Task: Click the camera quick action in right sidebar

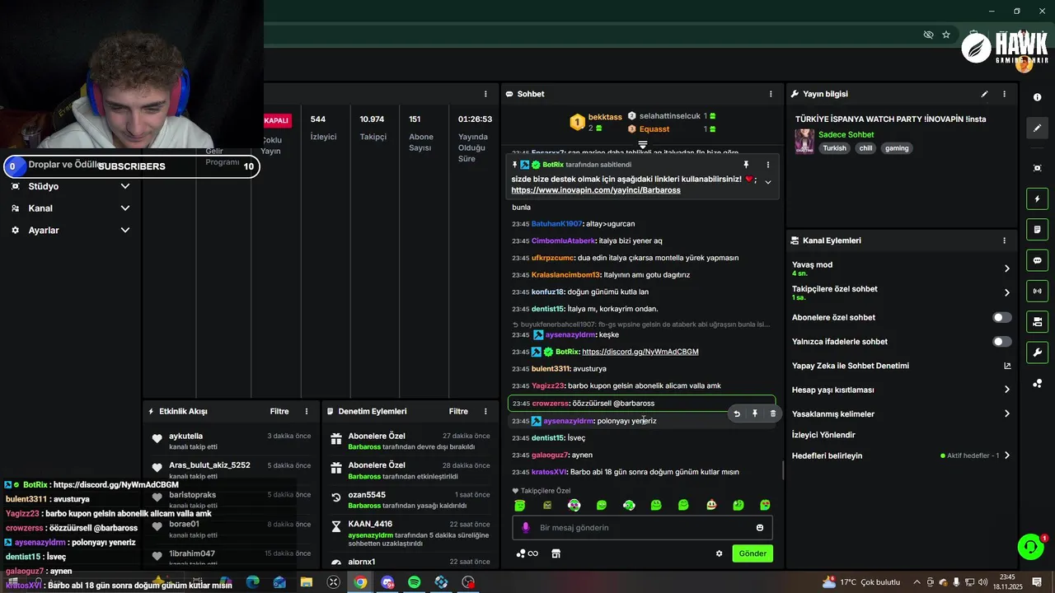Action: click(1037, 321)
